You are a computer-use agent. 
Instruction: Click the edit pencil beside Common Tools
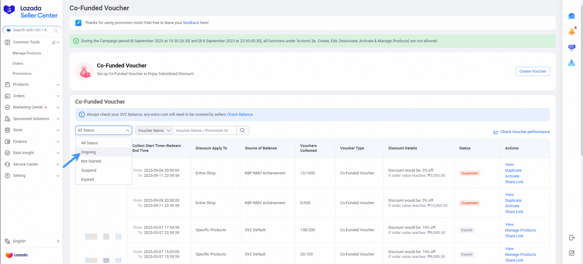[x=53, y=43]
